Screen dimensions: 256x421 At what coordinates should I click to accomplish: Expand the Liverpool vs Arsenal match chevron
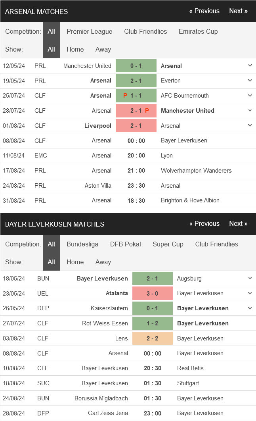pos(250,125)
